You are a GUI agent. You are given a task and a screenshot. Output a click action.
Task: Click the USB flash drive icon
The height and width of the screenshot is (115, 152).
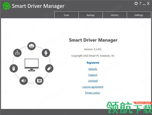click(x=49, y=68)
